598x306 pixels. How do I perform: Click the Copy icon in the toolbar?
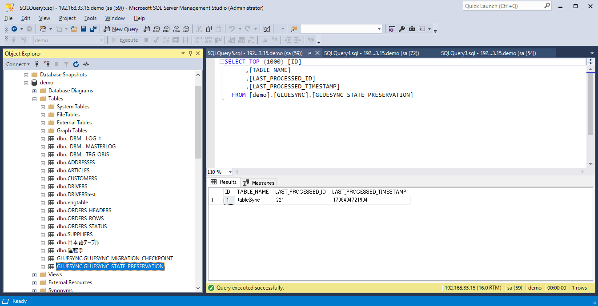pyautogui.click(x=209, y=29)
